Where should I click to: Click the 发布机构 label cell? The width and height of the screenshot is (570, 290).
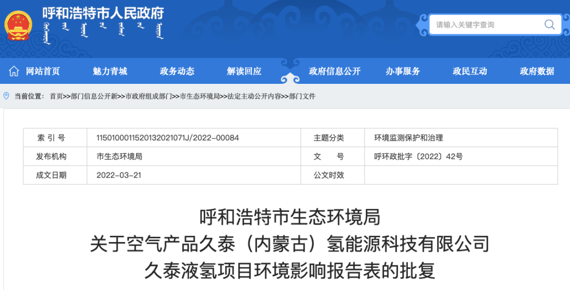[x=55, y=157]
